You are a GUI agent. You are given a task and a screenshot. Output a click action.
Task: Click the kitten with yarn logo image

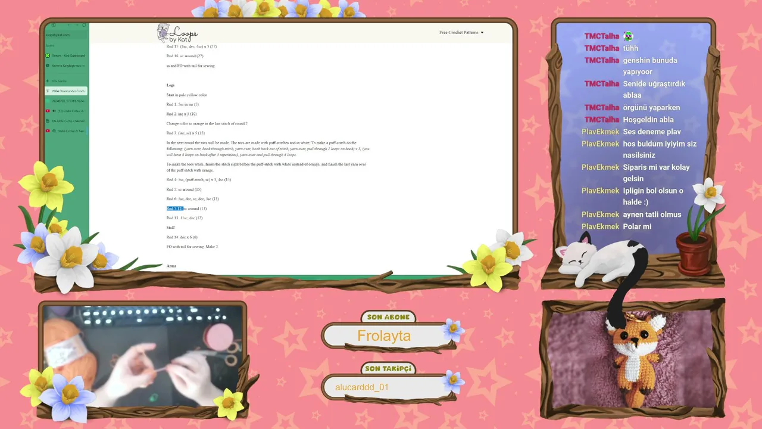click(x=163, y=33)
